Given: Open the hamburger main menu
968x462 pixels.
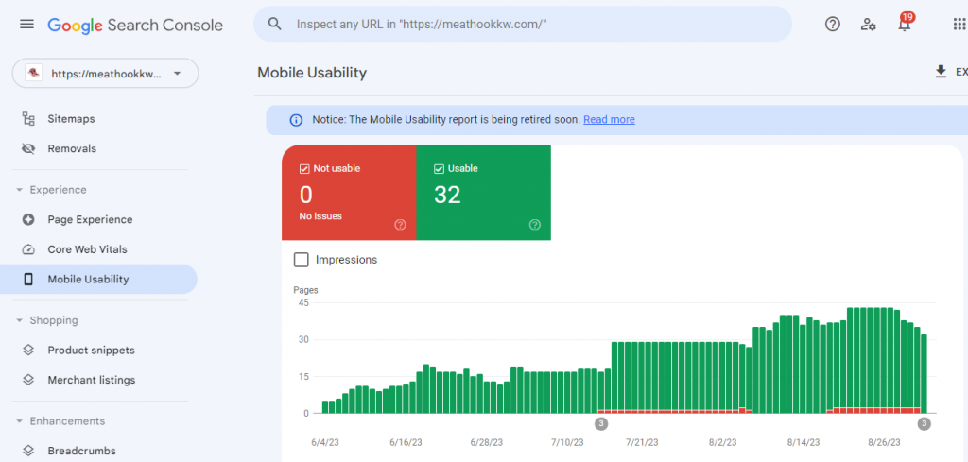Looking at the screenshot, I should pyautogui.click(x=26, y=25).
